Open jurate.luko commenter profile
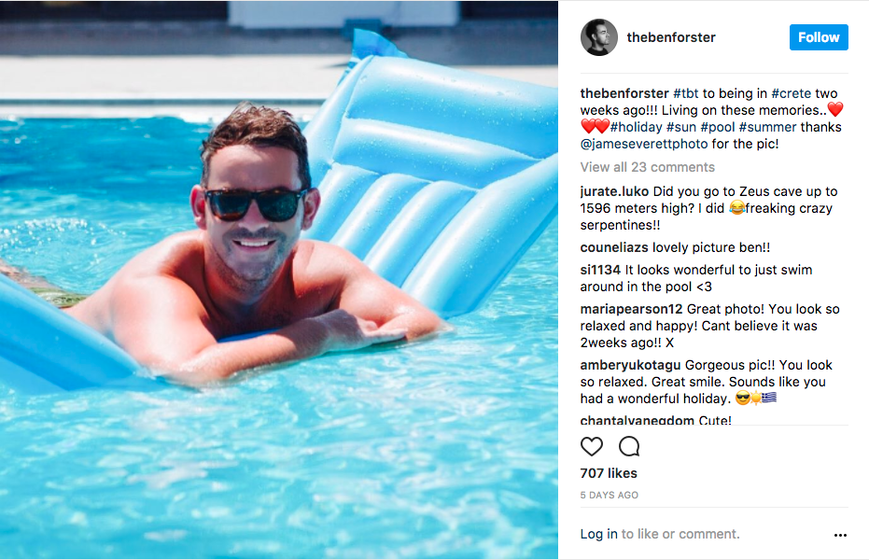Image resolution: width=869 pixels, height=560 pixels. point(614,191)
